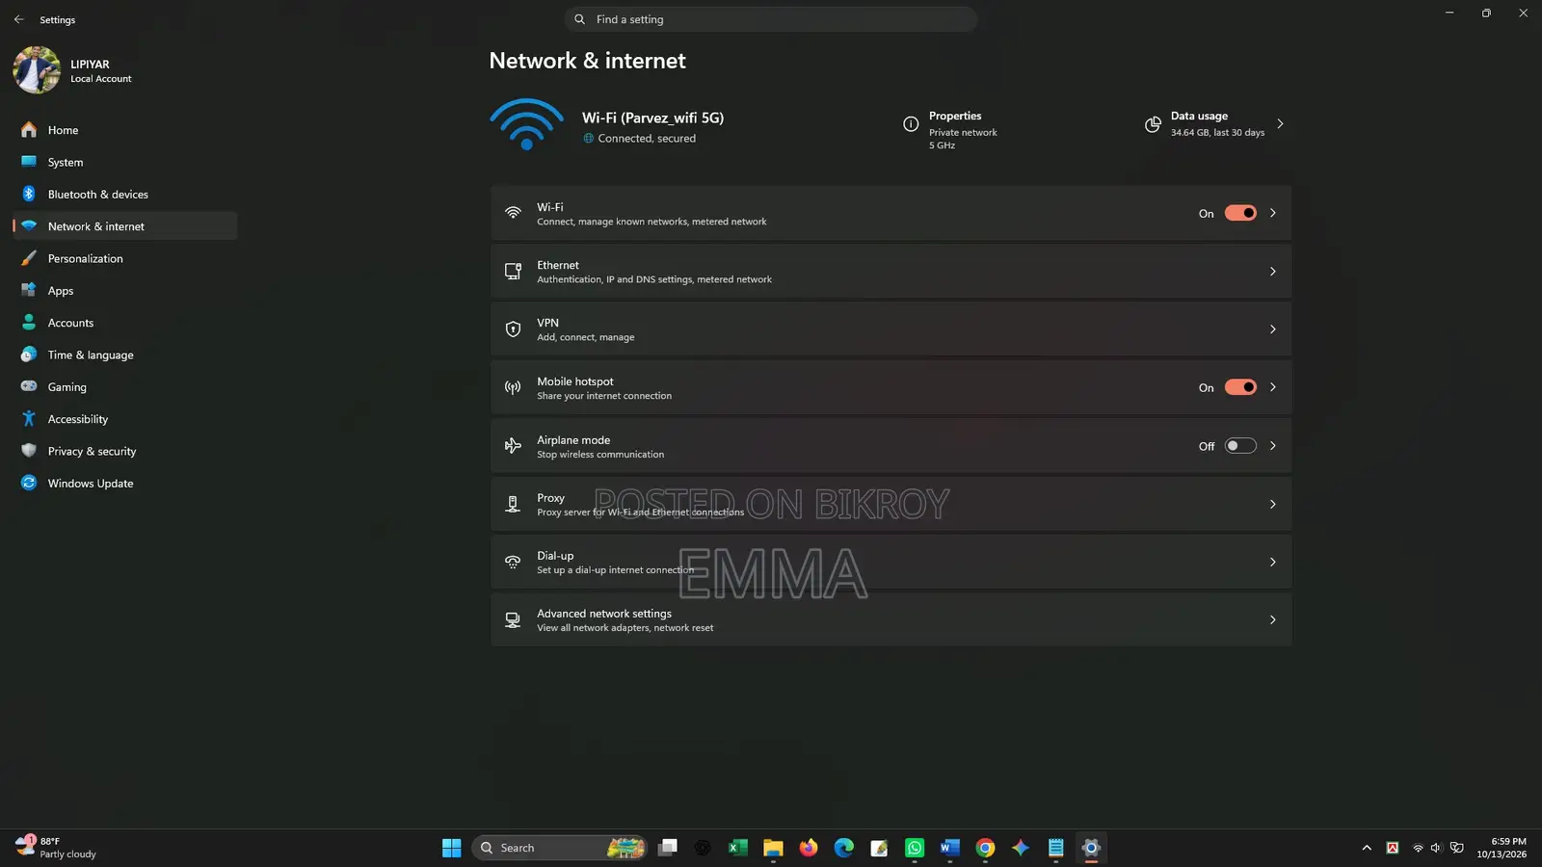Click the Dial-up phone icon
1542x867 pixels.
click(513, 562)
